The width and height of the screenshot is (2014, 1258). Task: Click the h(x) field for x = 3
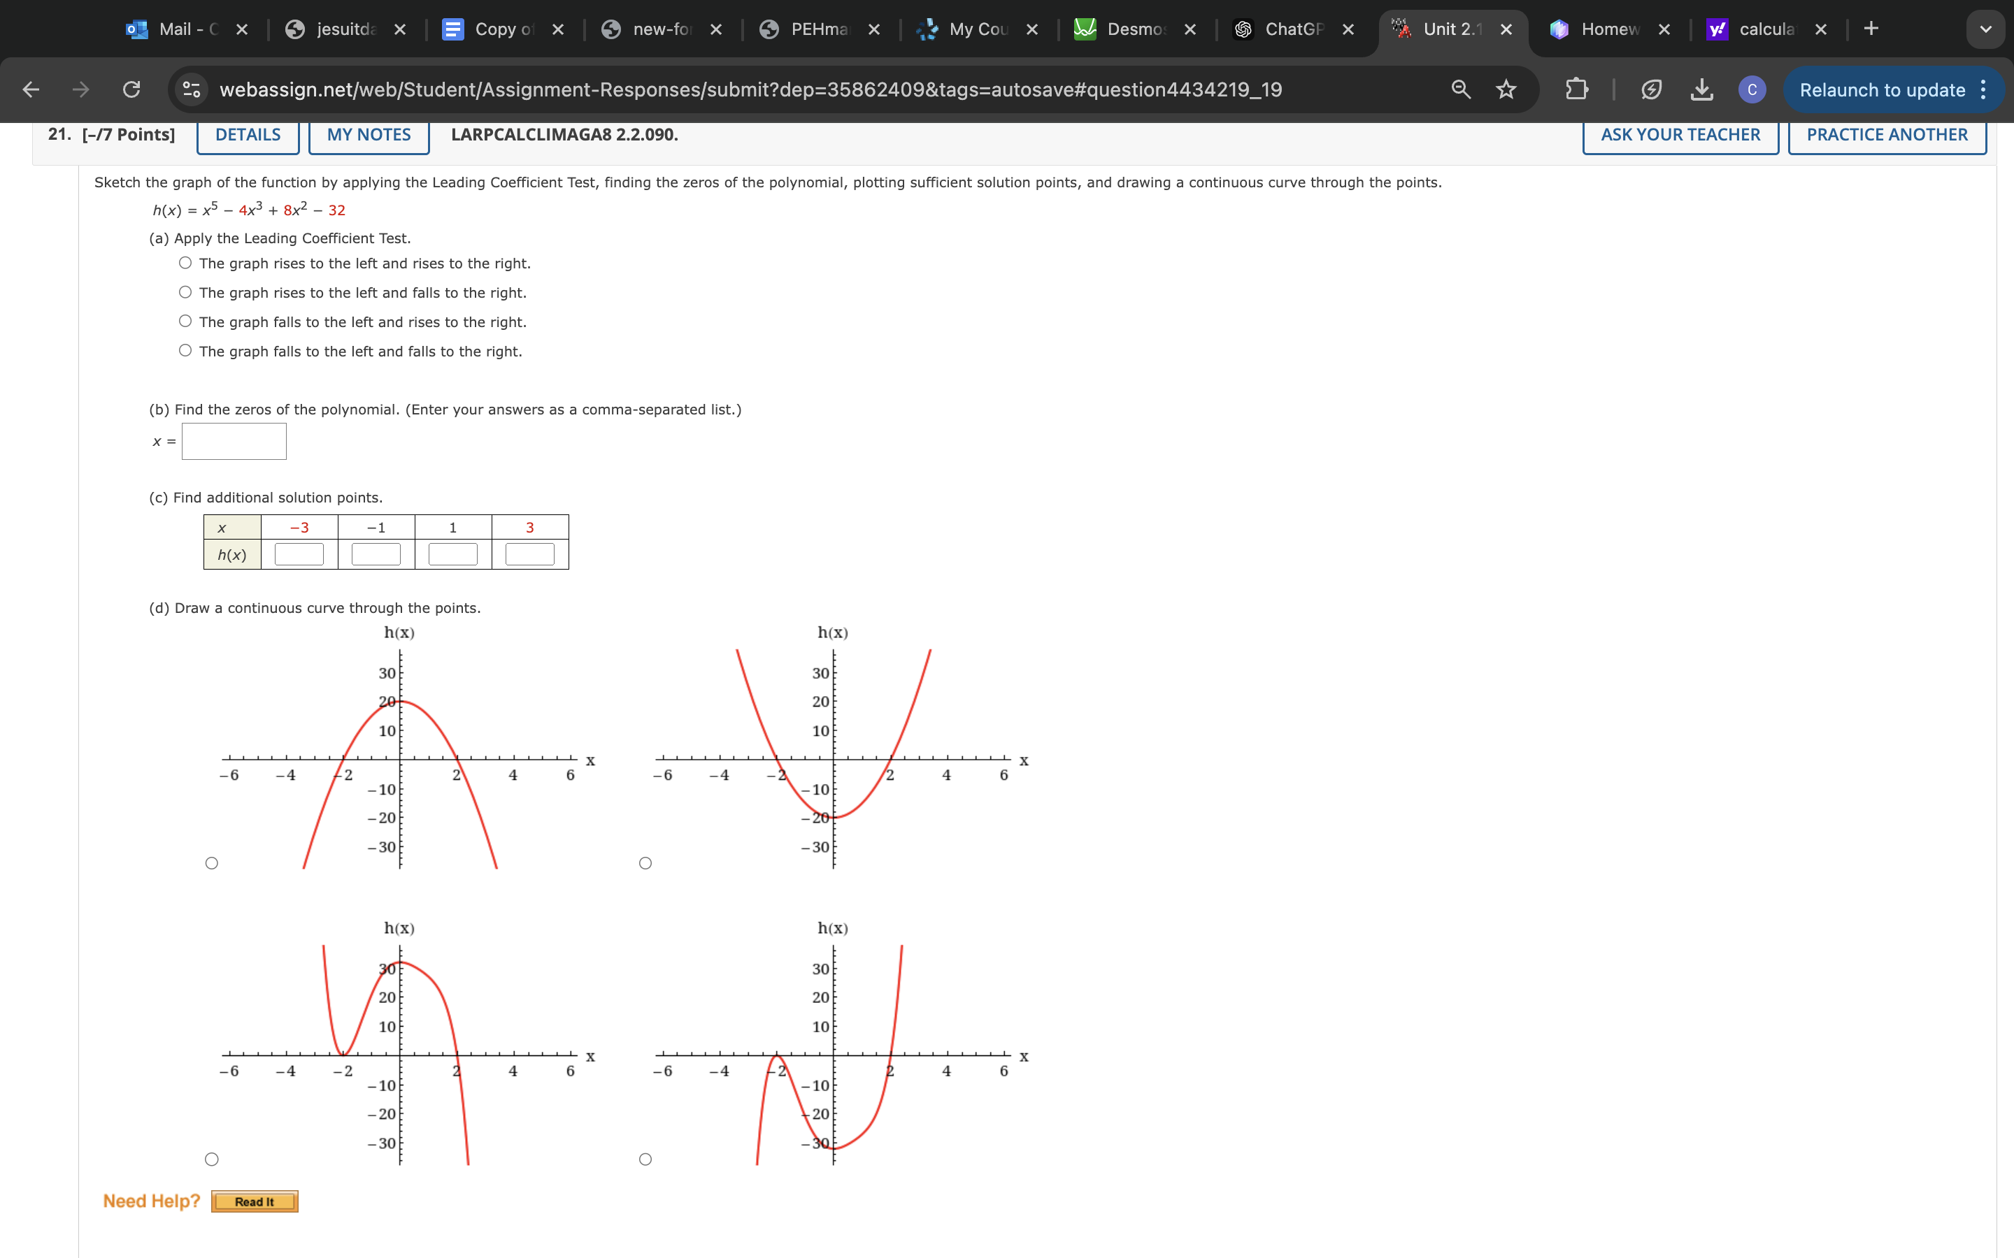530,554
